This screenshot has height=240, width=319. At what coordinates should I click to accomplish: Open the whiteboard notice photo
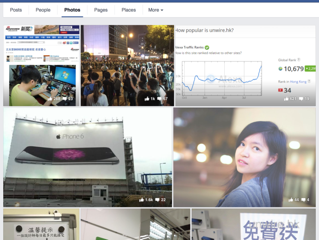click(x=41, y=224)
